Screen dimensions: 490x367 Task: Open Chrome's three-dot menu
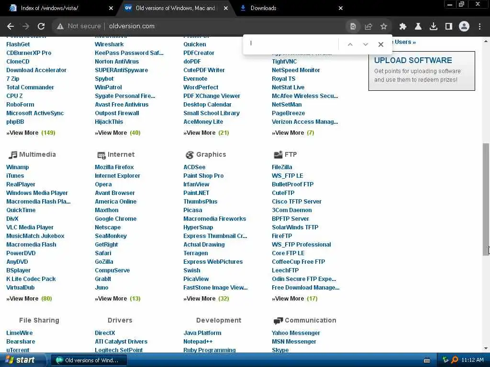[x=479, y=27]
